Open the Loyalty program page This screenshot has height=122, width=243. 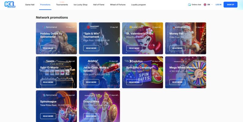138,5
